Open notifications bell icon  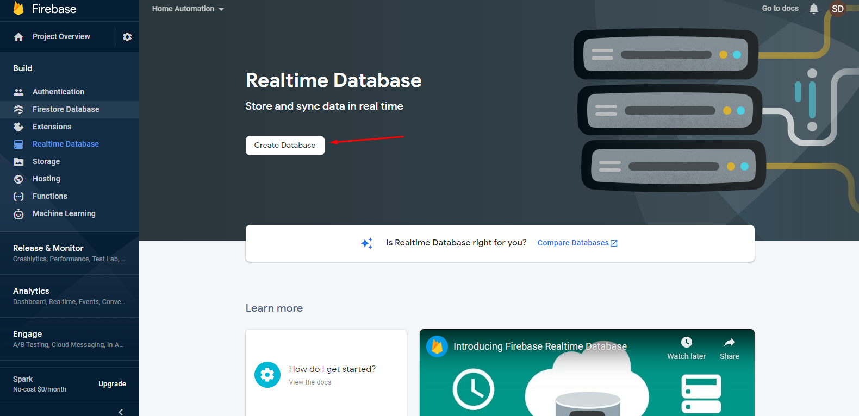coord(814,9)
